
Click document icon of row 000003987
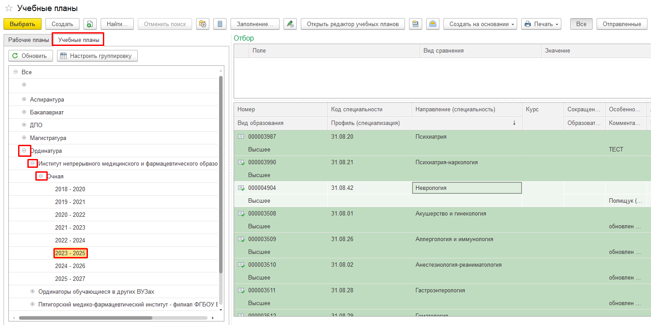click(241, 137)
